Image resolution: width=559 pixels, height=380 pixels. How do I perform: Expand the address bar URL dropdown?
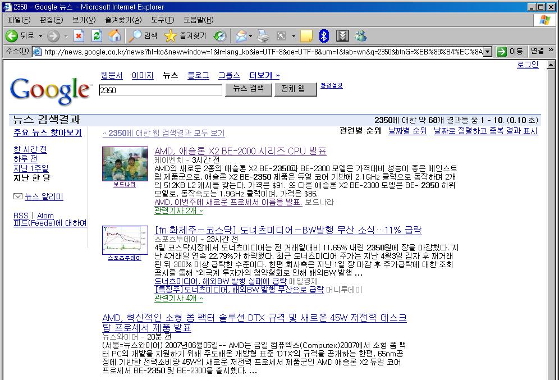487,52
